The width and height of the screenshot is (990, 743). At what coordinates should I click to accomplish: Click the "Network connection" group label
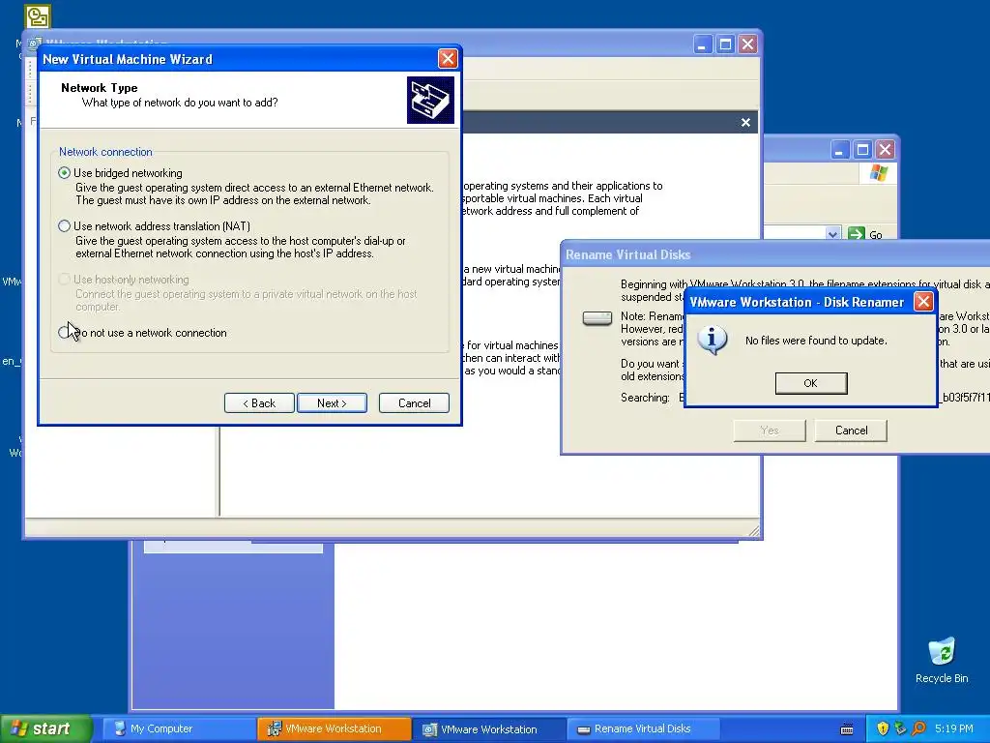pos(105,152)
